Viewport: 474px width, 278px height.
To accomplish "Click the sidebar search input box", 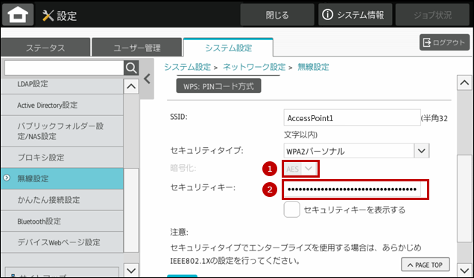I will click(x=64, y=68).
